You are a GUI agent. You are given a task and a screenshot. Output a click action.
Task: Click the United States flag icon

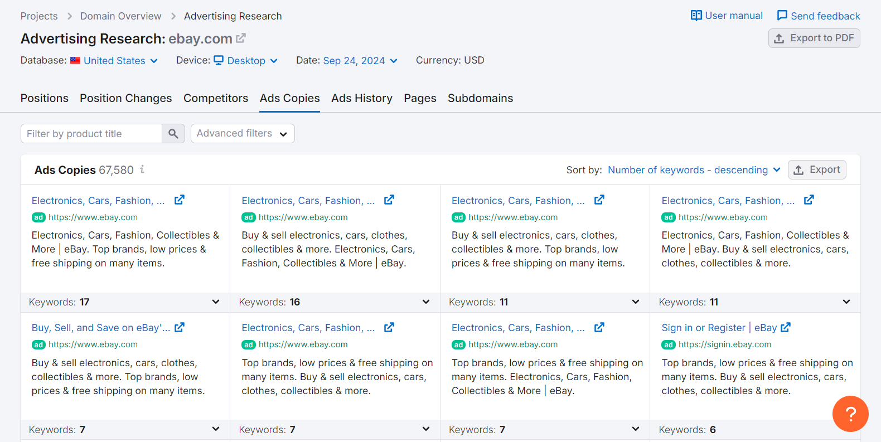coord(75,61)
